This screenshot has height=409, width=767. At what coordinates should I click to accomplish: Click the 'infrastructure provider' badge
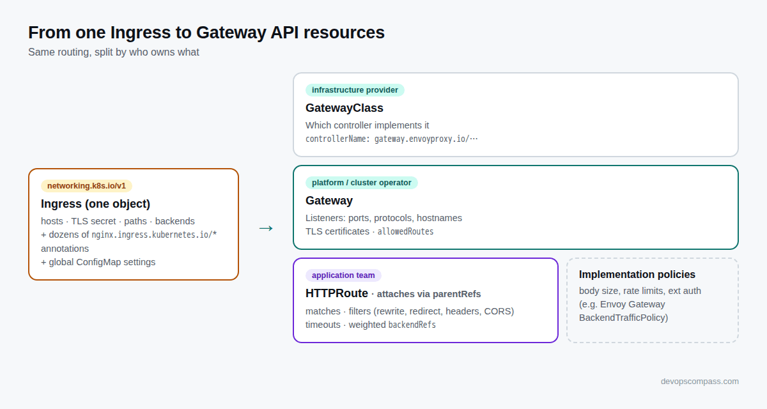(355, 90)
